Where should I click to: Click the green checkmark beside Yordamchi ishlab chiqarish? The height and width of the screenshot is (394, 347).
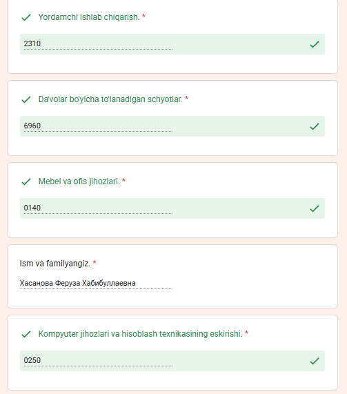click(x=26, y=17)
